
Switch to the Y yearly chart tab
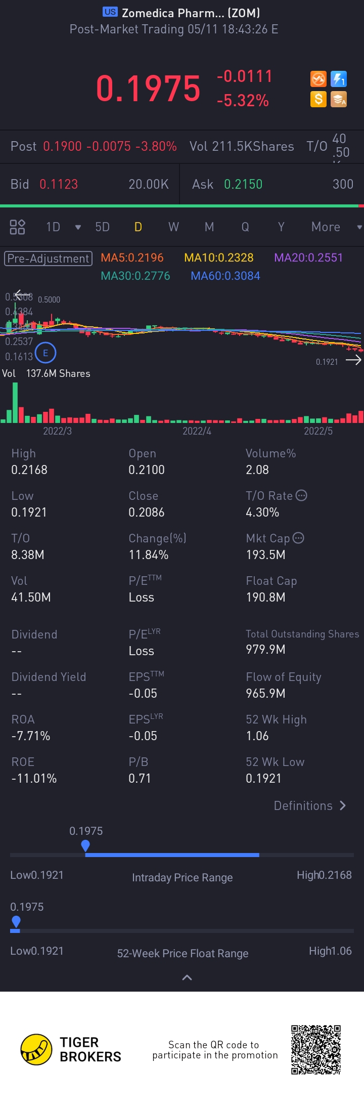pos(281,227)
